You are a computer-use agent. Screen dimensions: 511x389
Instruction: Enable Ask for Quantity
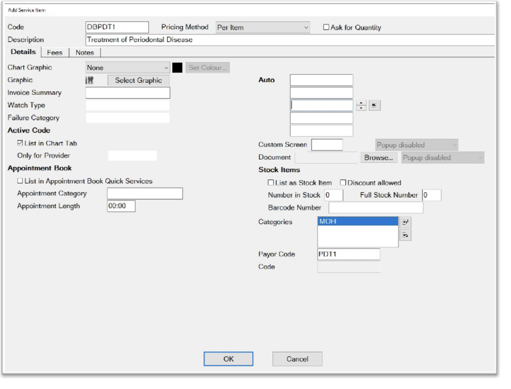click(x=327, y=27)
